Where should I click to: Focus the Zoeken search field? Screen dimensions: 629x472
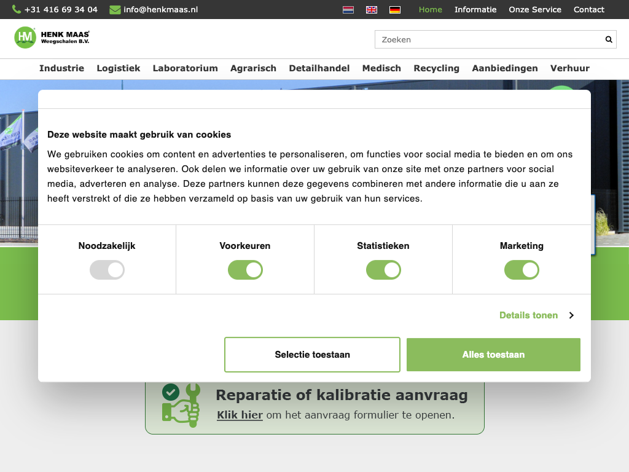[488, 39]
